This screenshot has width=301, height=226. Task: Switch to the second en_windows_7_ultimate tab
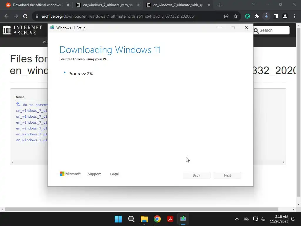click(x=108, y=5)
